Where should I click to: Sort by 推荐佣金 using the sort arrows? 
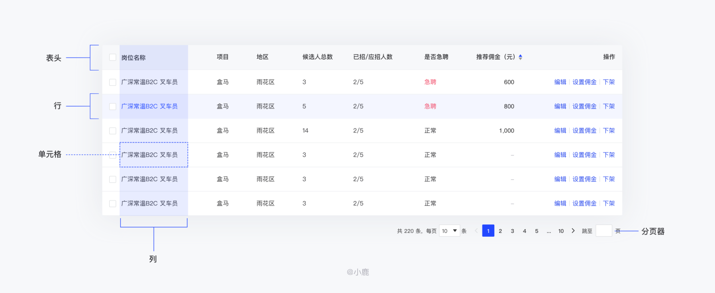(521, 57)
